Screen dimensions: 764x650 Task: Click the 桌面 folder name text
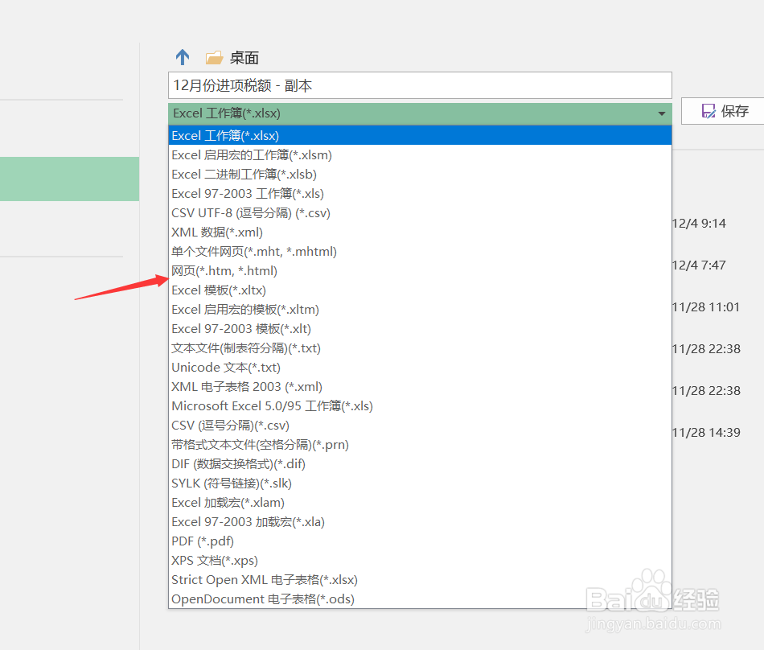(x=244, y=58)
